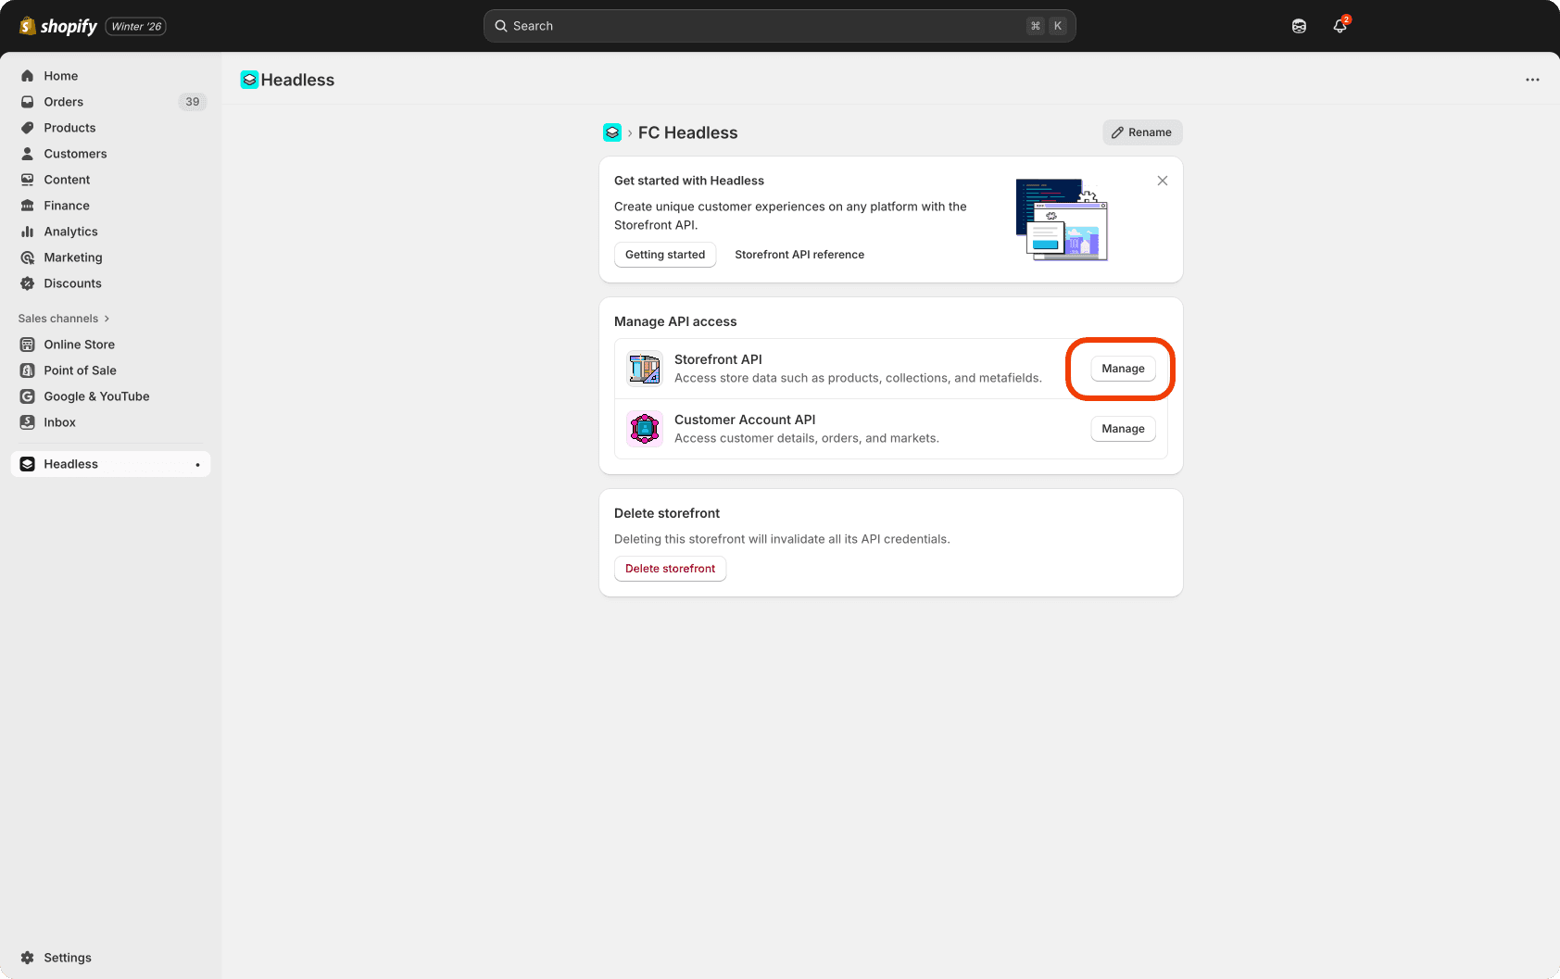This screenshot has width=1560, height=979.
Task: Click the Google & YouTube icon
Action: pyautogui.click(x=28, y=396)
